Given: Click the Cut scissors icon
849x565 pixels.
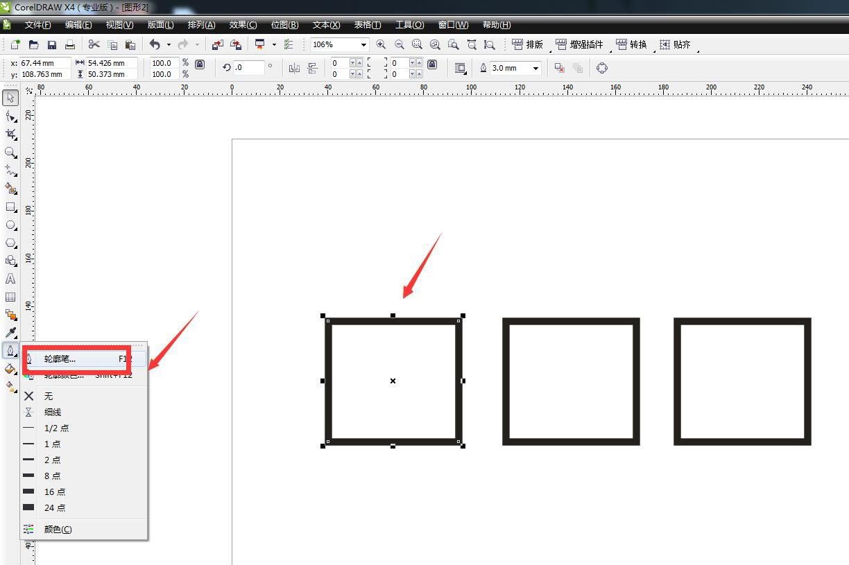Looking at the screenshot, I should [x=94, y=45].
